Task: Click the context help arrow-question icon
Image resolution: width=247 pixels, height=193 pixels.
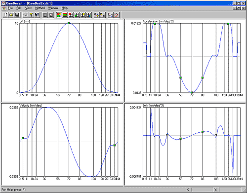Action: pos(37,15)
